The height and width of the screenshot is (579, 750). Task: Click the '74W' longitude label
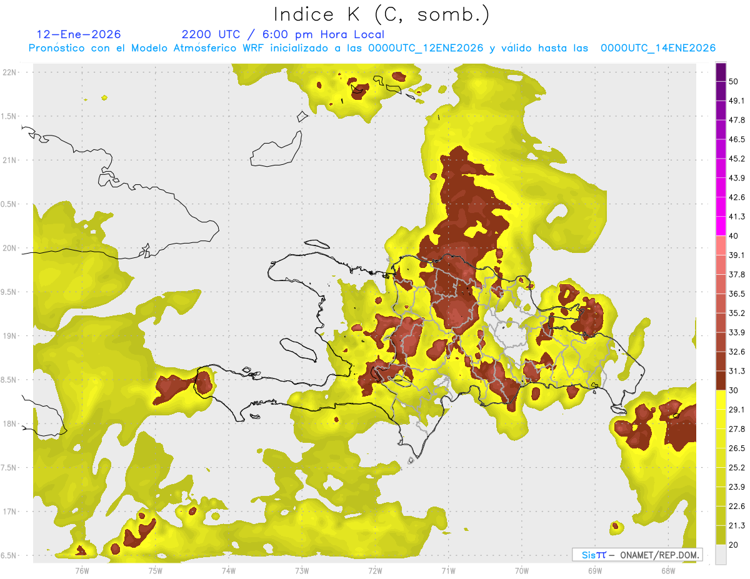(229, 571)
